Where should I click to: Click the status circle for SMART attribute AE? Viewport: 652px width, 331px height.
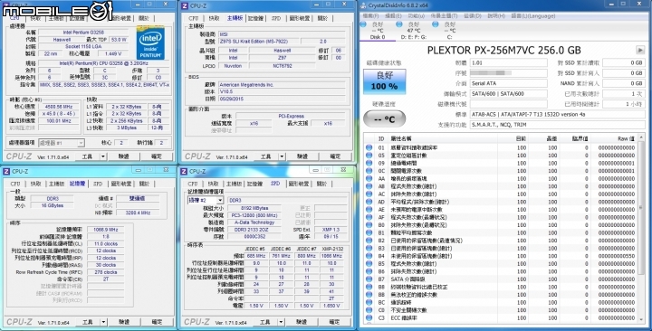[369, 210]
